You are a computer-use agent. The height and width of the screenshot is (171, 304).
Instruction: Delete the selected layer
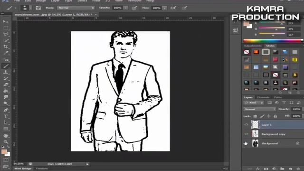[298, 169]
